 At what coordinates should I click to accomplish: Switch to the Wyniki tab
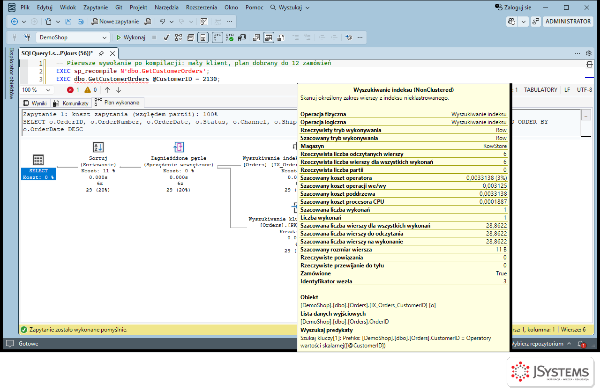point(35,103)
